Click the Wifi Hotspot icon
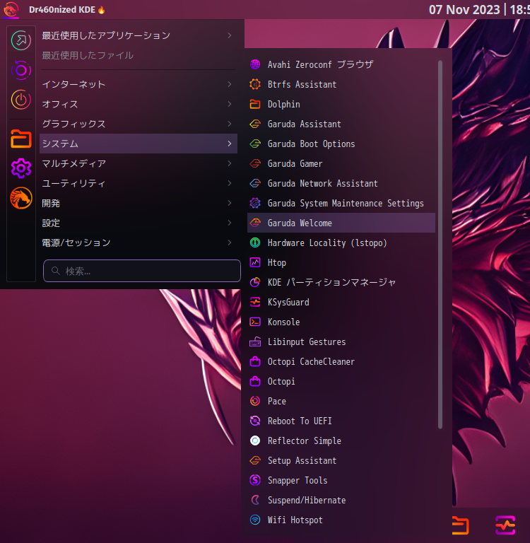Image resolution: width=530 pixels, height=543 pixels. (255, 520)
